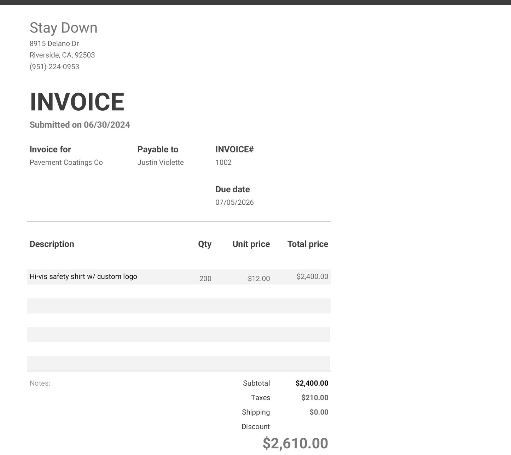Select bold subtotal amount $2,400.00
Screen dimensions: 511x455
click(312, 384)
